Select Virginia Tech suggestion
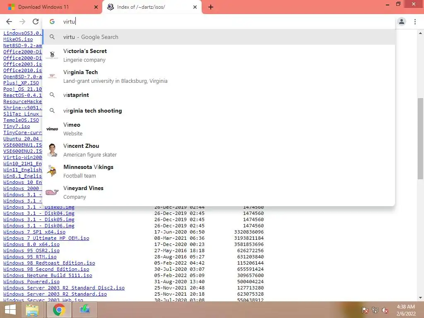The width and height of the screenshot is (424, 318). click(219, 76)
